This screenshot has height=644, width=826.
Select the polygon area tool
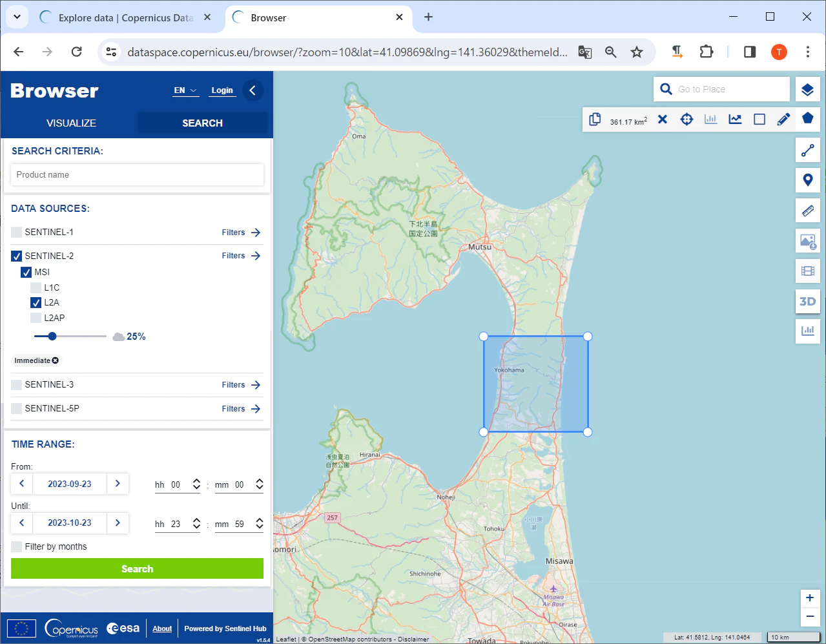807,118
